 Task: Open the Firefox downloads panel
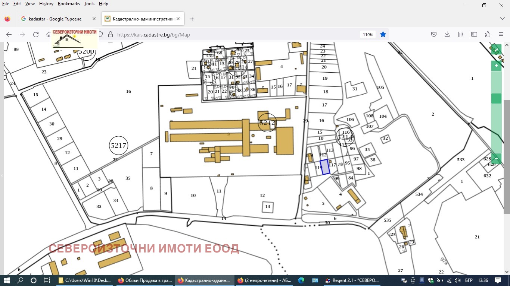click(447, 35)
